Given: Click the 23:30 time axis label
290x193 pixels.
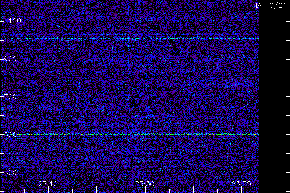Looking at the screenshot, I should click(145, 184).
